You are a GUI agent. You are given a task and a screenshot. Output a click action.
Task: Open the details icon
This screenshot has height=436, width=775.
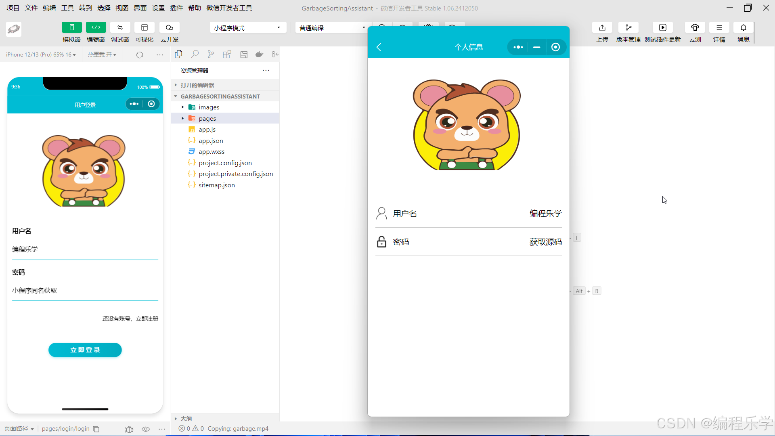(719, 27)
